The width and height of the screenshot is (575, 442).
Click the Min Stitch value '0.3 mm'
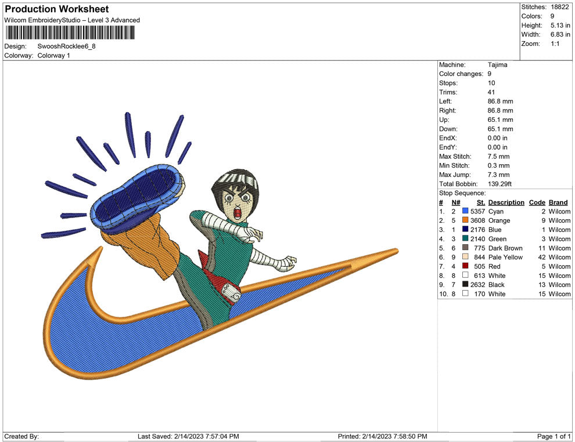coord(498,165)
